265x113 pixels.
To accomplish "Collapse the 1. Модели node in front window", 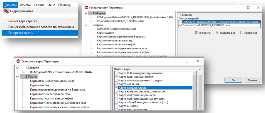I will pos(17,68).
